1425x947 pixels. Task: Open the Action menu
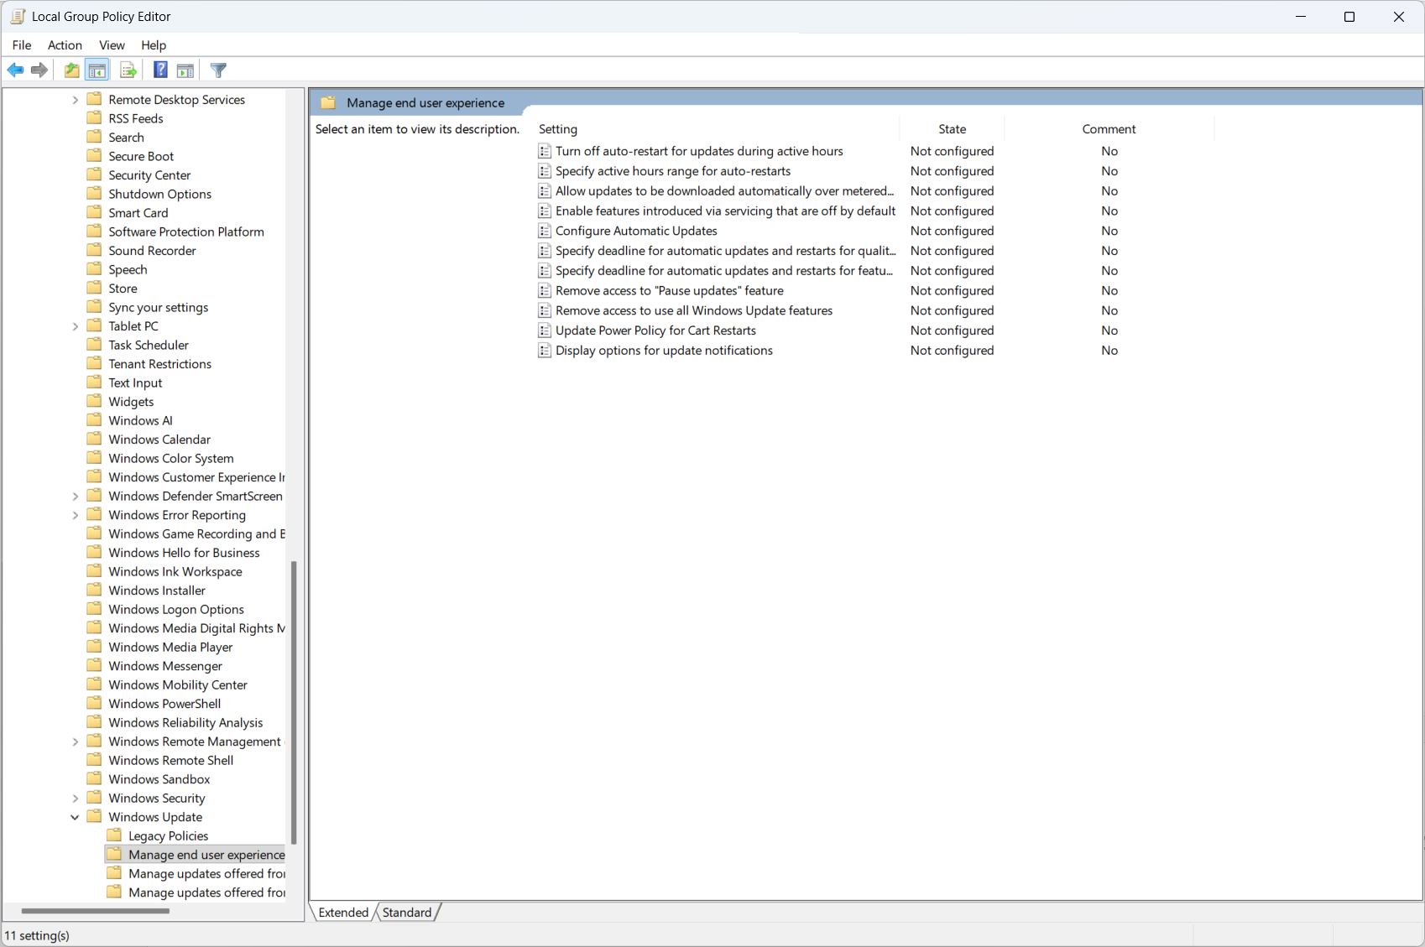pyautogui.click(x=65, y=45)
